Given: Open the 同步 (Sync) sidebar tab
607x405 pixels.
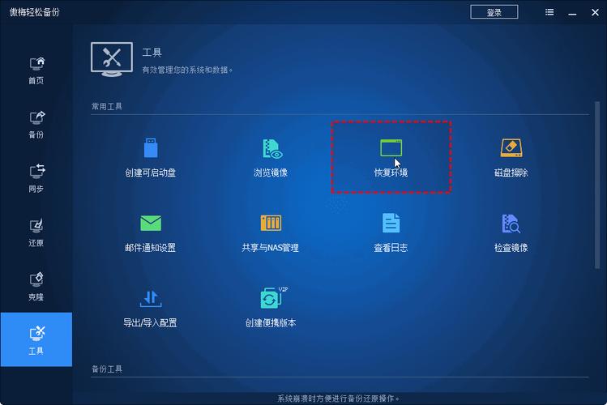Looking at the screenshot, I should (36, 179).
